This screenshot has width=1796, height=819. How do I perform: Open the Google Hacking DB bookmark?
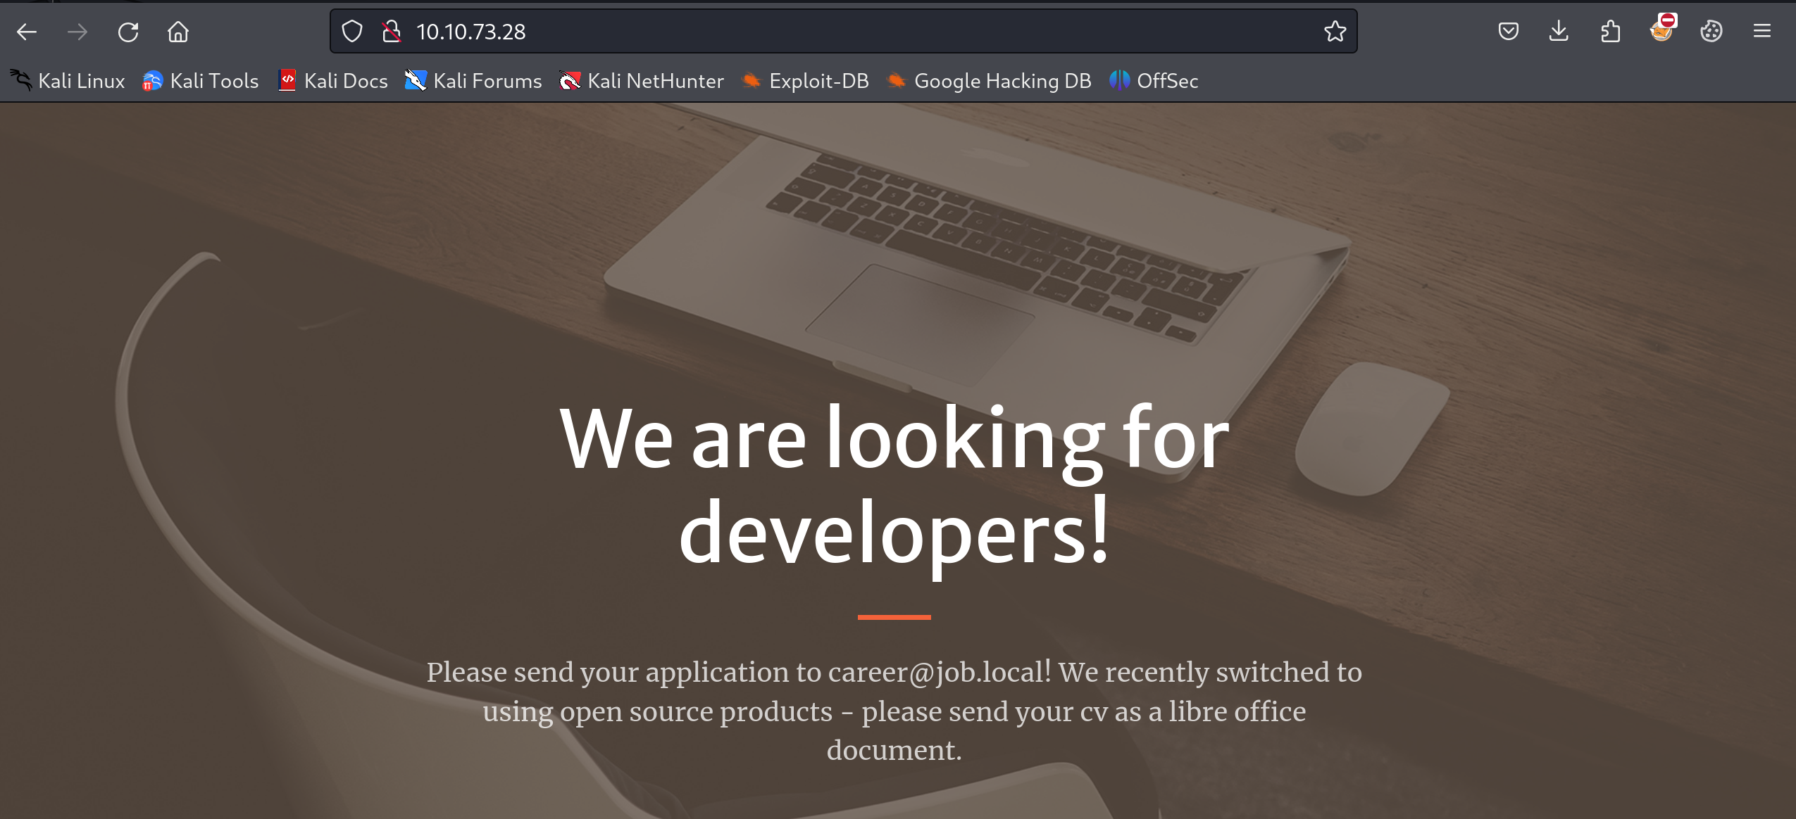[x=989, y=81]
